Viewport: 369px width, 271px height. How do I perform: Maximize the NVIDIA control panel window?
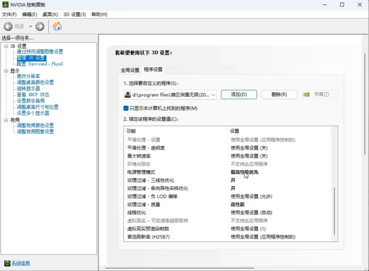(x=342, y=5)
